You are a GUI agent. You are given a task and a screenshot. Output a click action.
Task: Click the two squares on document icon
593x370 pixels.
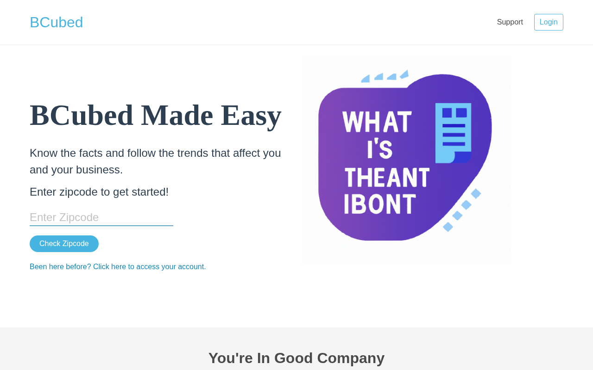tap(454, 113)
